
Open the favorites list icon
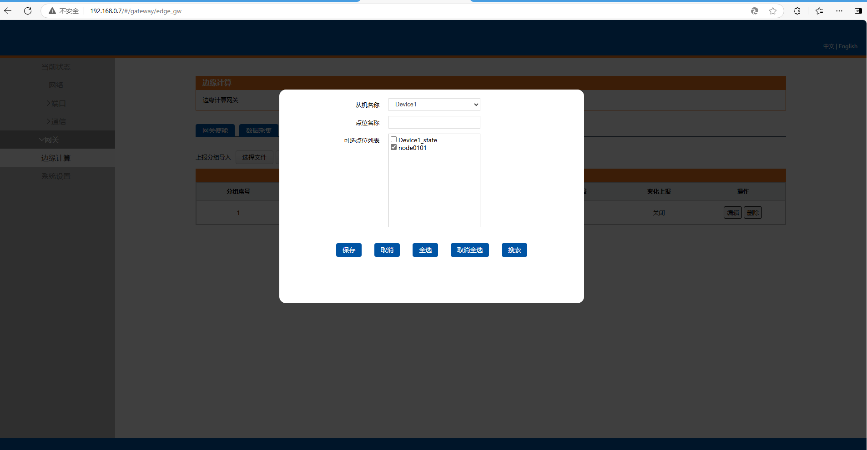(x=819, y=11)
